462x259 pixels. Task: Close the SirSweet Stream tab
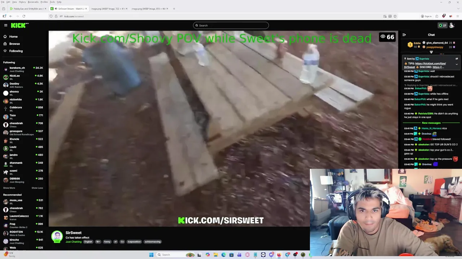pyautogui.click(x=86, y=9)
